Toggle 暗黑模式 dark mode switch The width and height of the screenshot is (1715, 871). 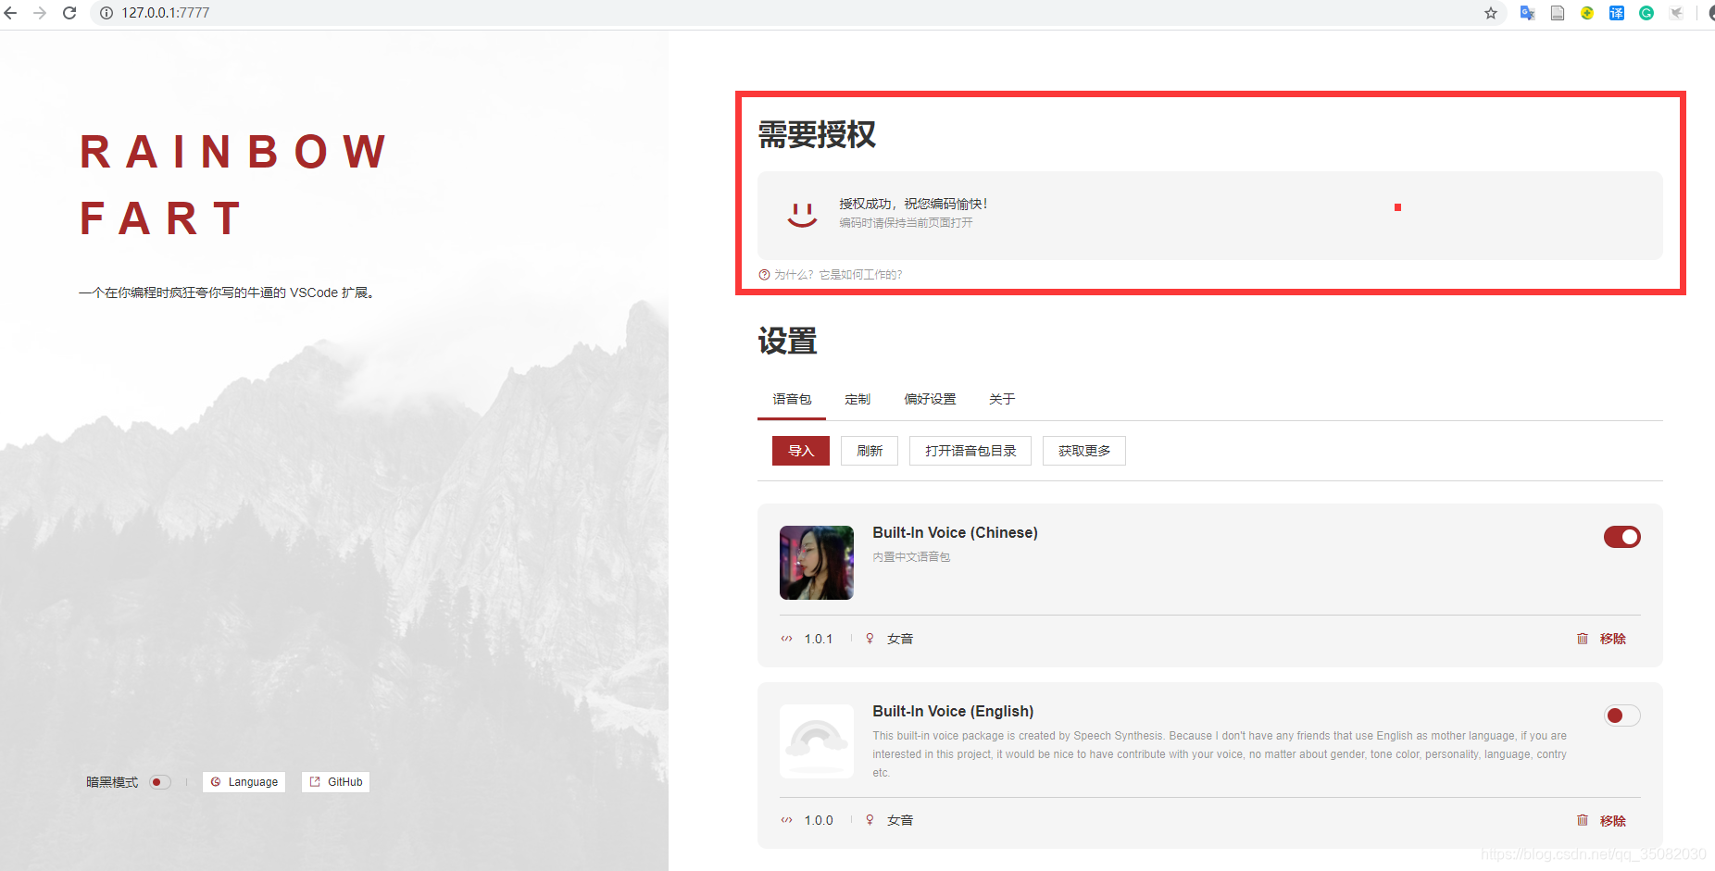(x=160, y=782)
